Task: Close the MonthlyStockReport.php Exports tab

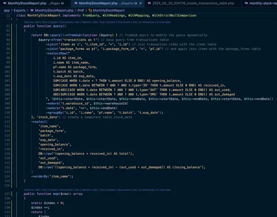Action: tap(141, 3)
